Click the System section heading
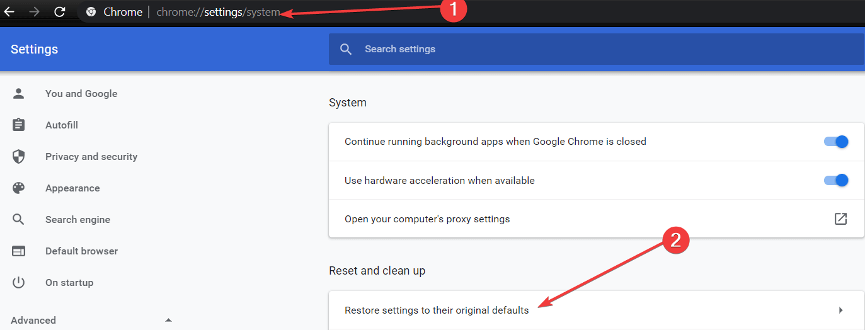Screen dimensions: 865x330 pyautogui.click(x=348, y=103)
